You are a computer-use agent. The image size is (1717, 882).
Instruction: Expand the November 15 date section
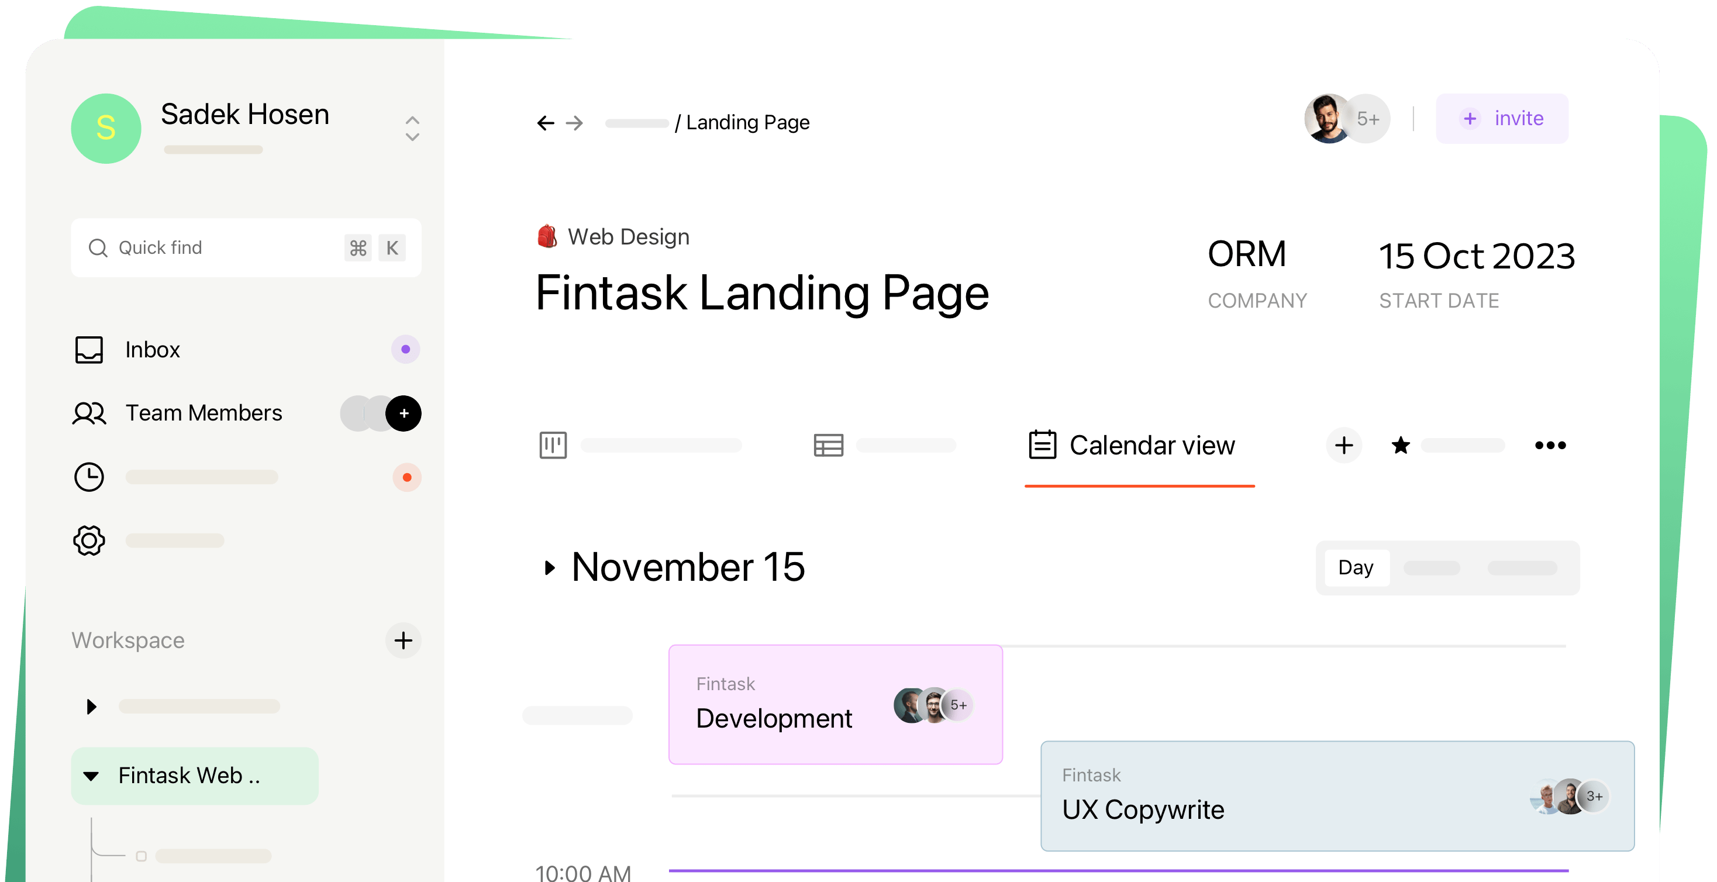pyautogui.click(x=549, y=568)
